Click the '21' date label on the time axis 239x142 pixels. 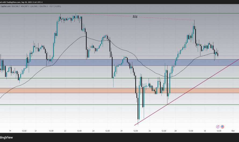tap(36, 131)
